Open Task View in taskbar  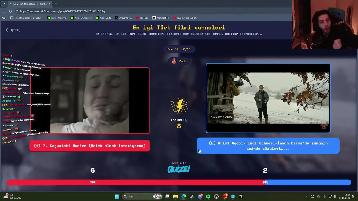(167, 197)
